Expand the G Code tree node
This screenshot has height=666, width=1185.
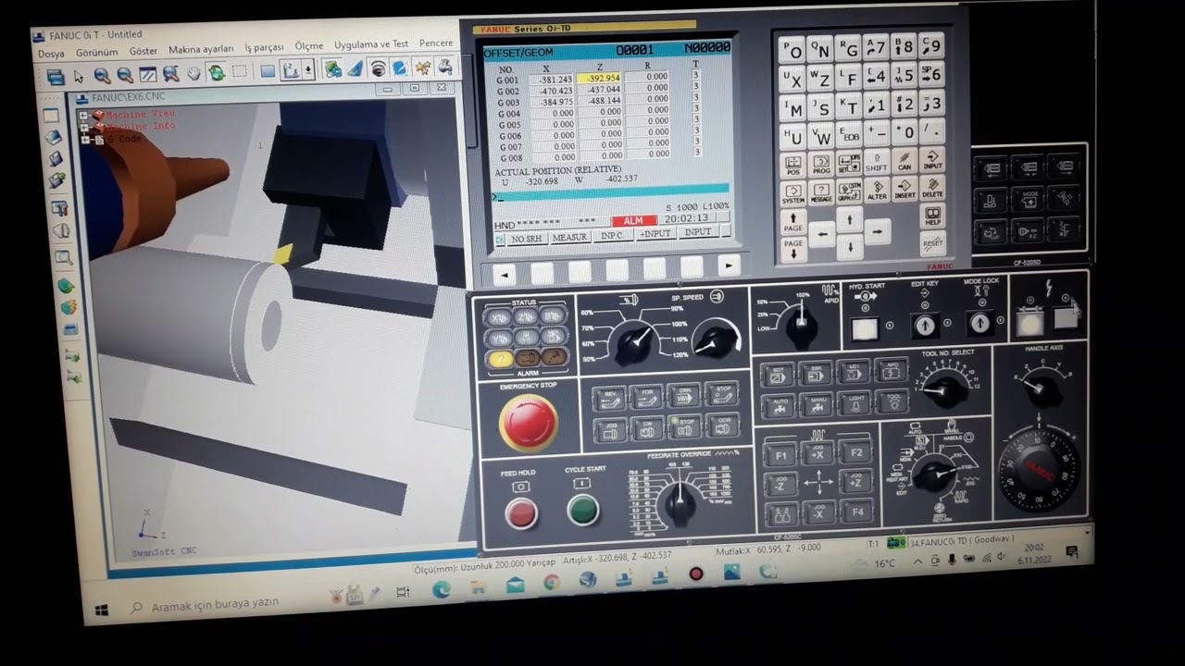[x=85, y=140]
